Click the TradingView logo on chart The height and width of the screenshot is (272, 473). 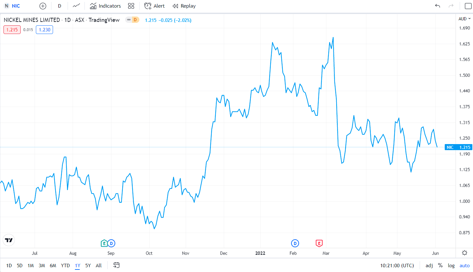click(x=9, y=240)
